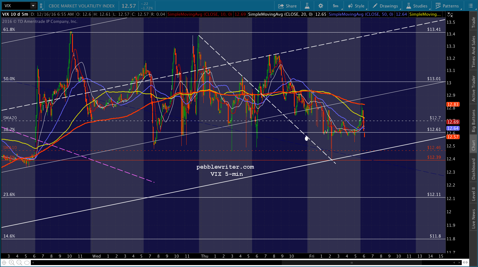Screen dimensions: 478x267
Task: Select the ellipse drawing icon at bottom left
Action: [27, 263]
